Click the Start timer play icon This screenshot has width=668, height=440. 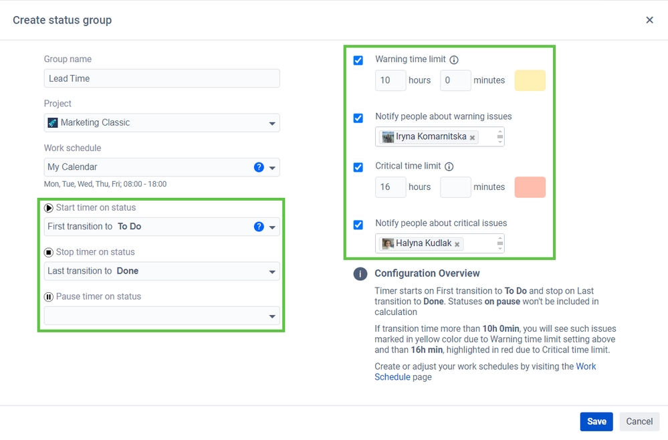pos(49,208)
